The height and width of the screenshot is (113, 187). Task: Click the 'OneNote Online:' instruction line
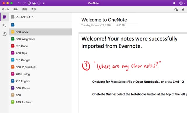(x=140, y=94)
